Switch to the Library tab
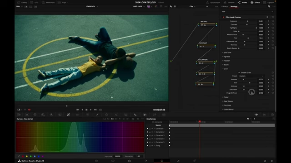 pyautogui.click(x=224, y=6)
